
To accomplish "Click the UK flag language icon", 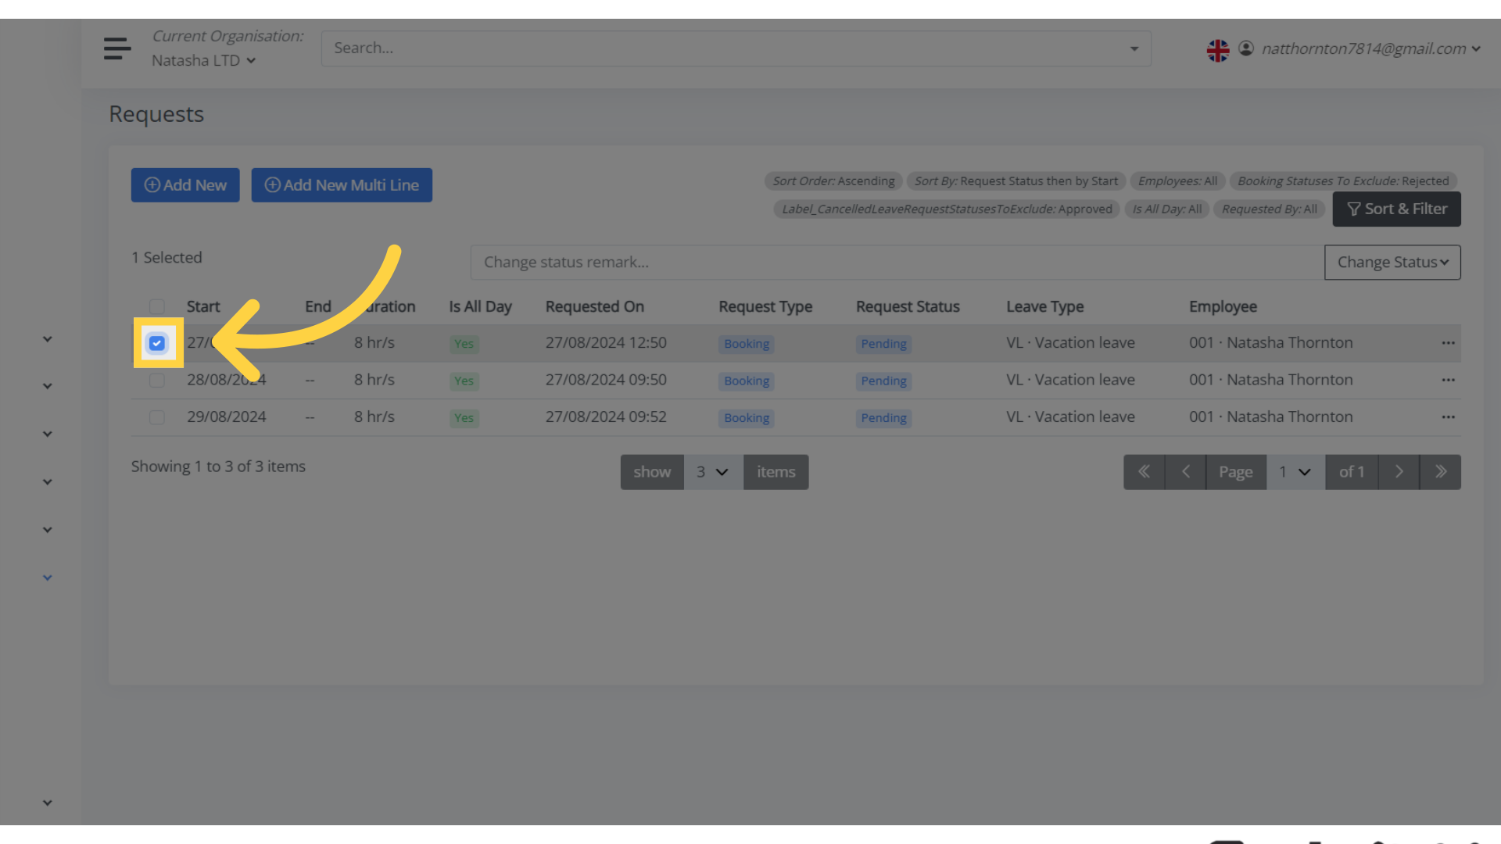I will pos(1219,48).
